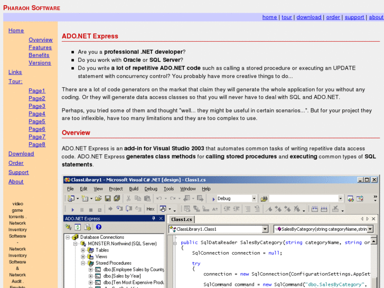Collapse the Database Connections tree node

(x=68, y=237)
